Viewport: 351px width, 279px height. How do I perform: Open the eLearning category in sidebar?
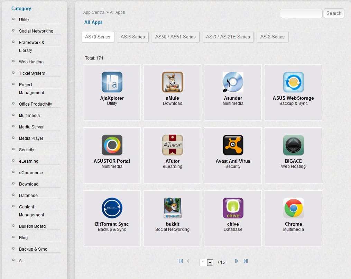pyautogui.click(x=29, y=161)
